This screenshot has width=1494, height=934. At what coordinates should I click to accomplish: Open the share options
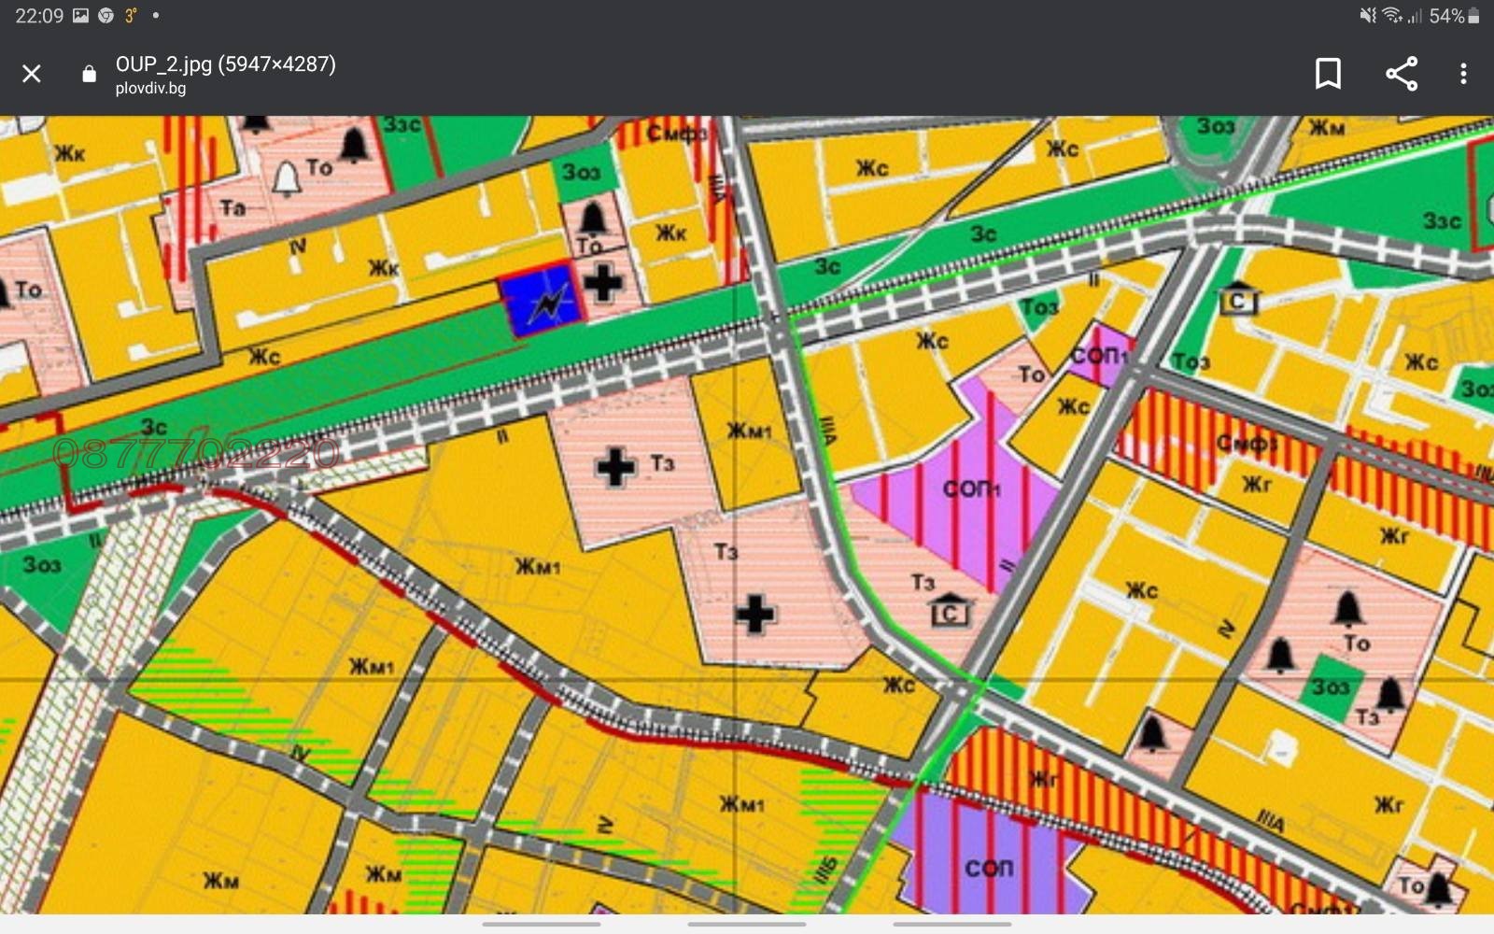coord(1401,74)
